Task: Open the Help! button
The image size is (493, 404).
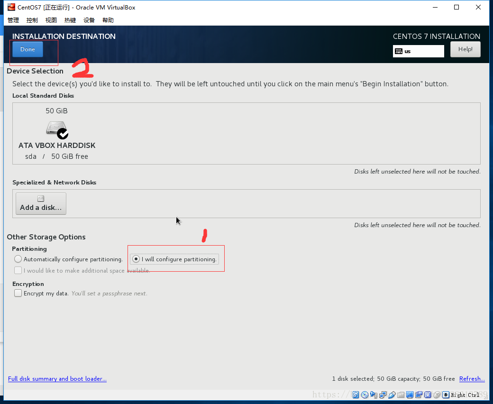Action: tap(466, 49)
